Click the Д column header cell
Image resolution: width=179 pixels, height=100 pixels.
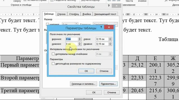coord(137,59)
